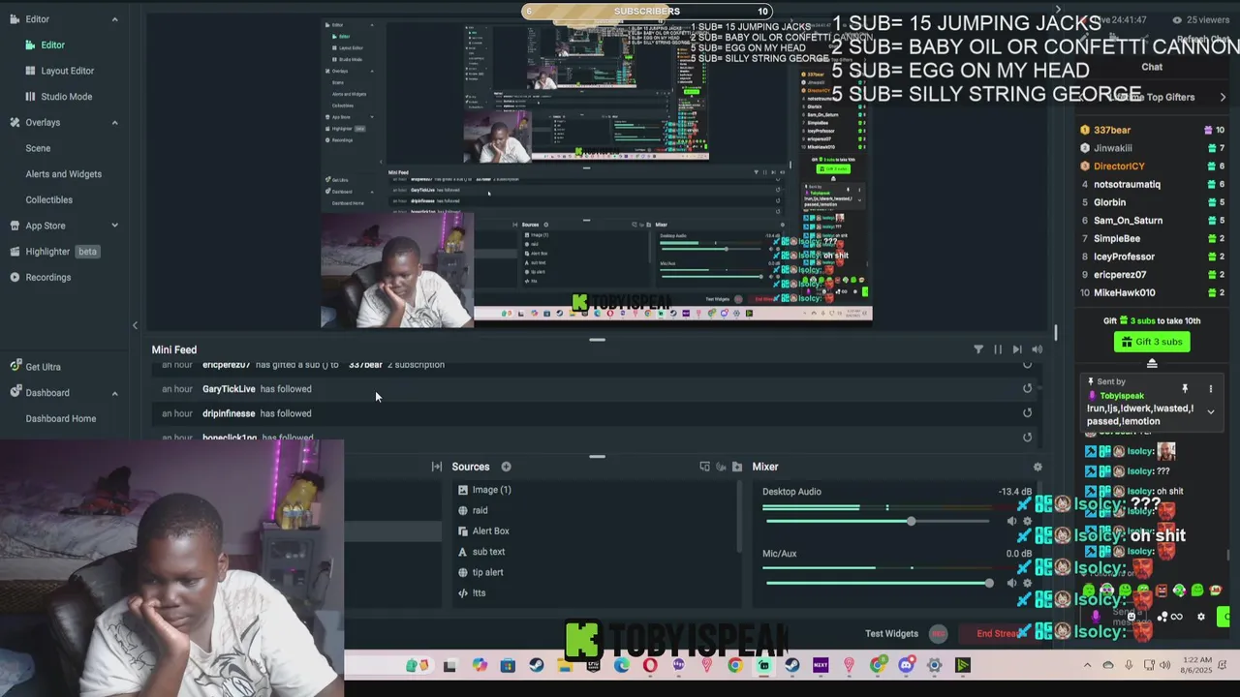Open Dashboard Home
Image resolution: width=1240 pixels, height=697 pixels.
point(60,418)
